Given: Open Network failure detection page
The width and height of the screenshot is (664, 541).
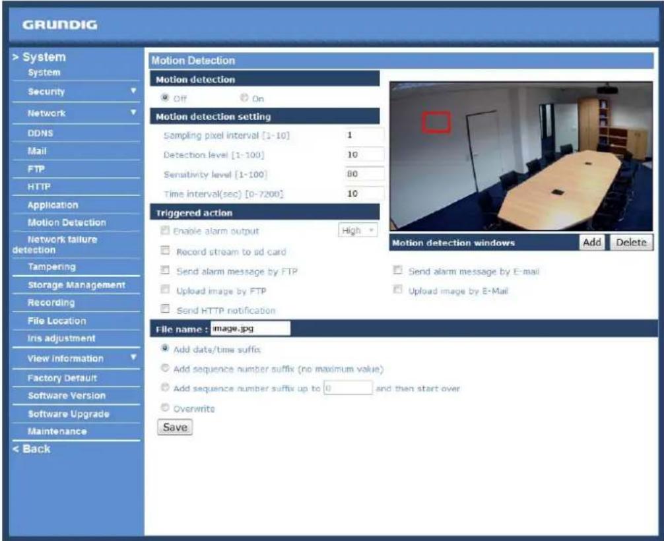Looking at the screenshot, I should click(55, 245).
